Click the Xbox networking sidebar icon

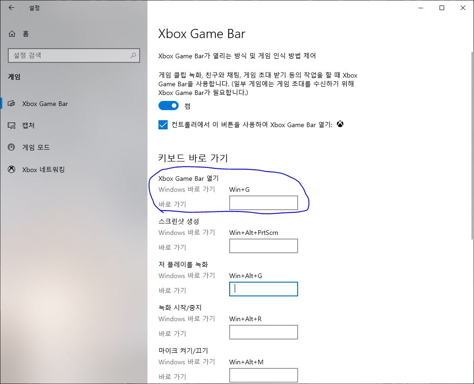(x=11, y=169)
